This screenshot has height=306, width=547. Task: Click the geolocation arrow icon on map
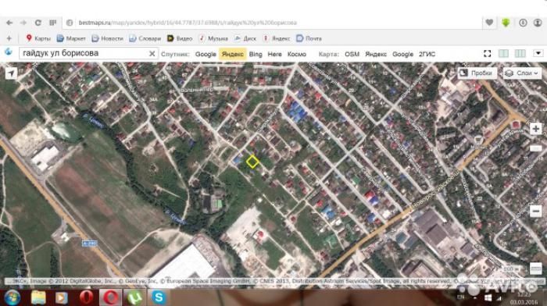point(11,73)
